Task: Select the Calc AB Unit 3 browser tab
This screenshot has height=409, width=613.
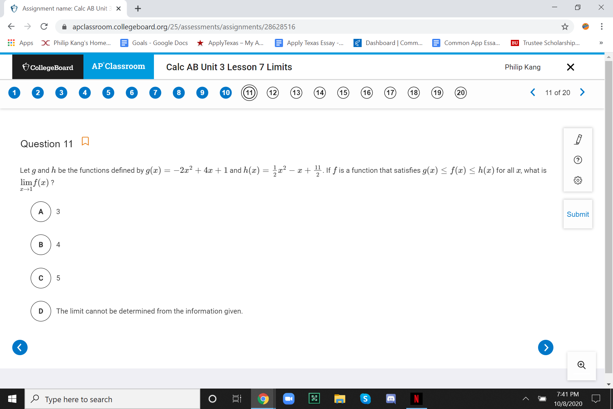Action: pos(65,9)
